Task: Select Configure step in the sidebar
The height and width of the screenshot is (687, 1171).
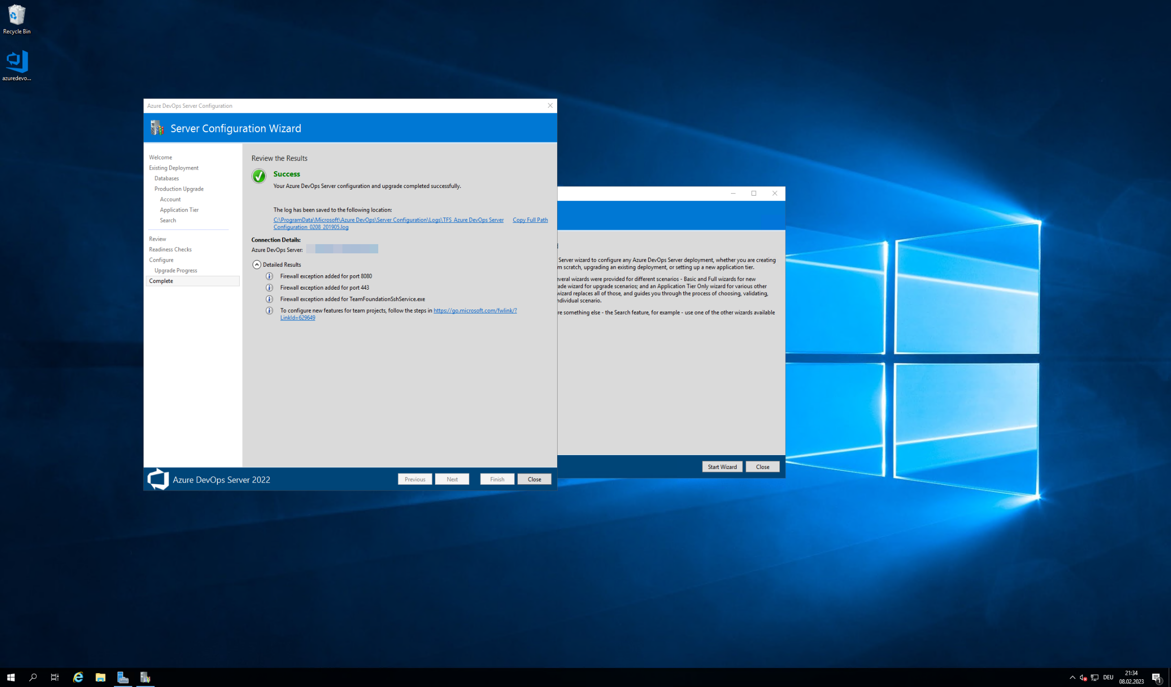Action: click(161, 260)
